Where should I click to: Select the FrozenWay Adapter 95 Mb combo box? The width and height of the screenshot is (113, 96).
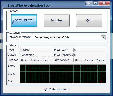pyautogui.click(x=69, y=37)
